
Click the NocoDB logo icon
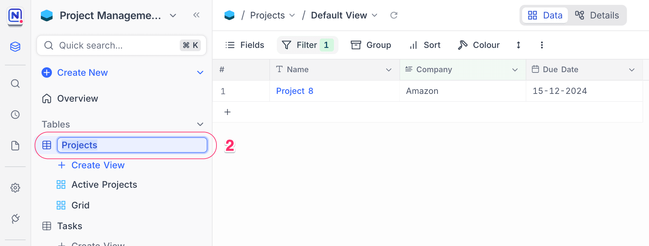[x=15, y=16]
